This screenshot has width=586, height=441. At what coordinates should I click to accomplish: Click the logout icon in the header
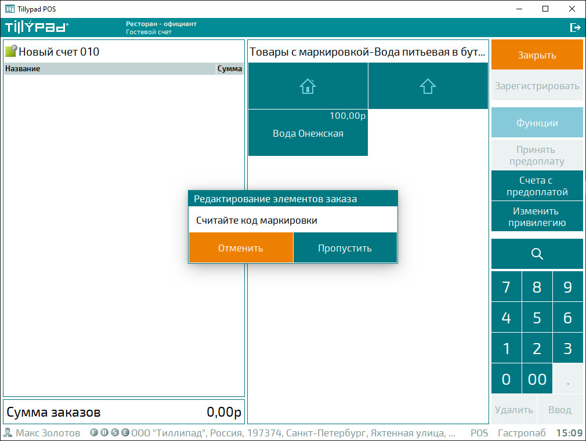coord(575,27)
